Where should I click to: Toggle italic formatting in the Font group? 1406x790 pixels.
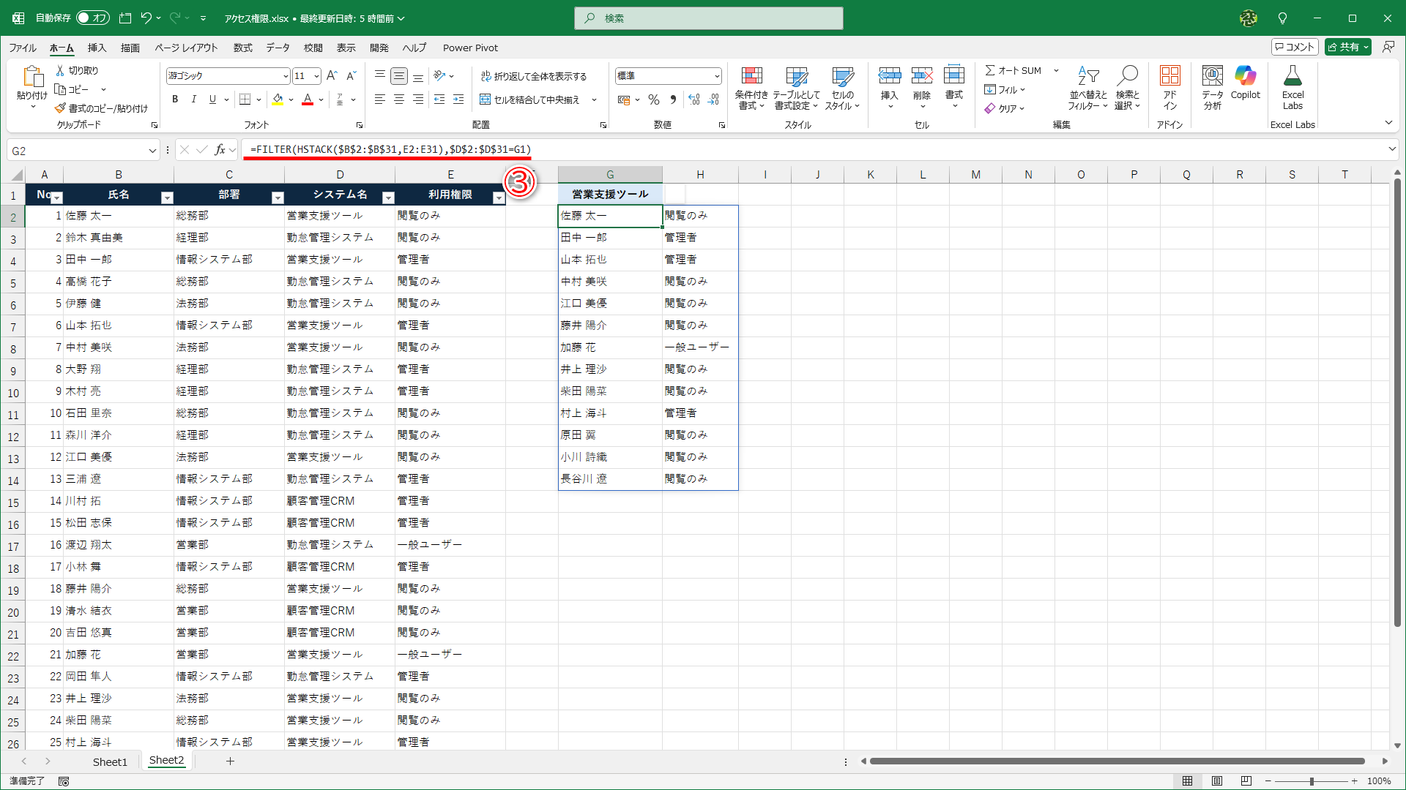pyautogui.click(x=193, y=99)
